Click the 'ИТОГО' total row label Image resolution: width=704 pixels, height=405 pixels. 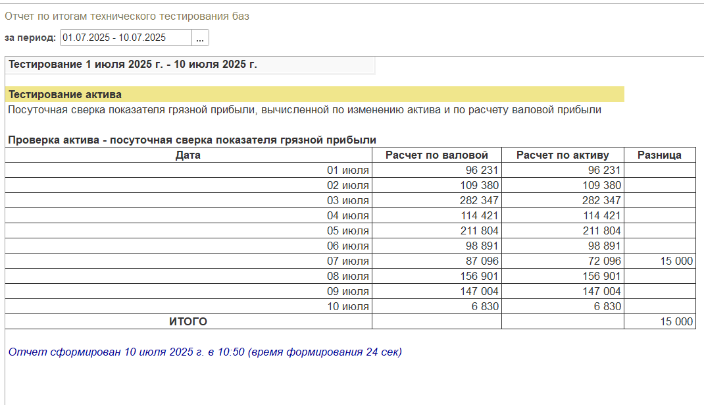tap(189, 321)
